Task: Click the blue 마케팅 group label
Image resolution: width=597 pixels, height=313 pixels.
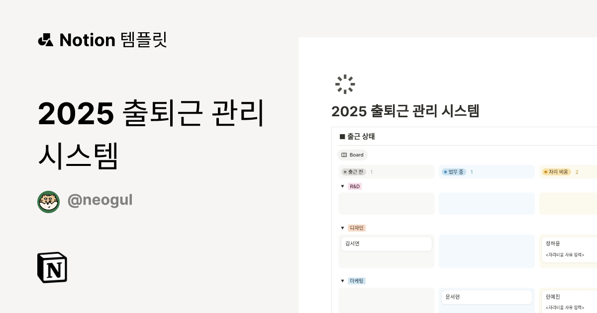Action: click(x=357, y=281)
